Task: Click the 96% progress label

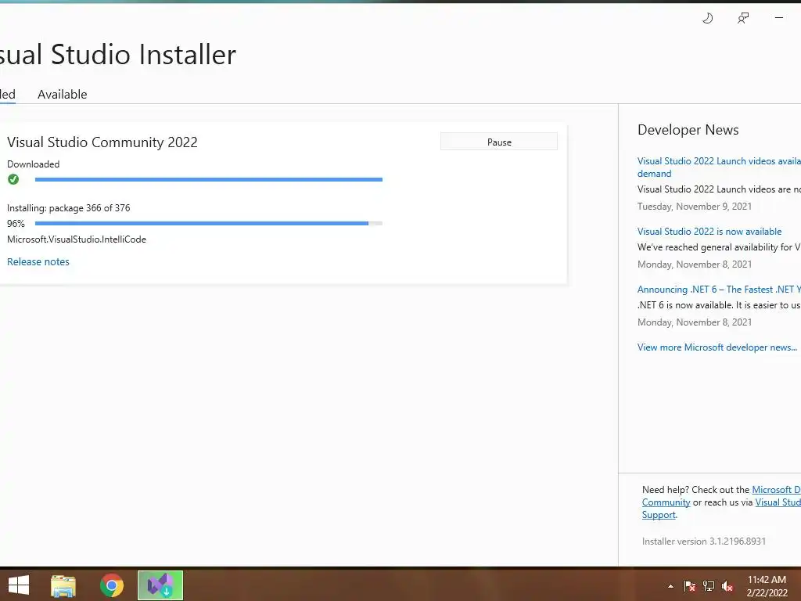Action: coord(16,223)
